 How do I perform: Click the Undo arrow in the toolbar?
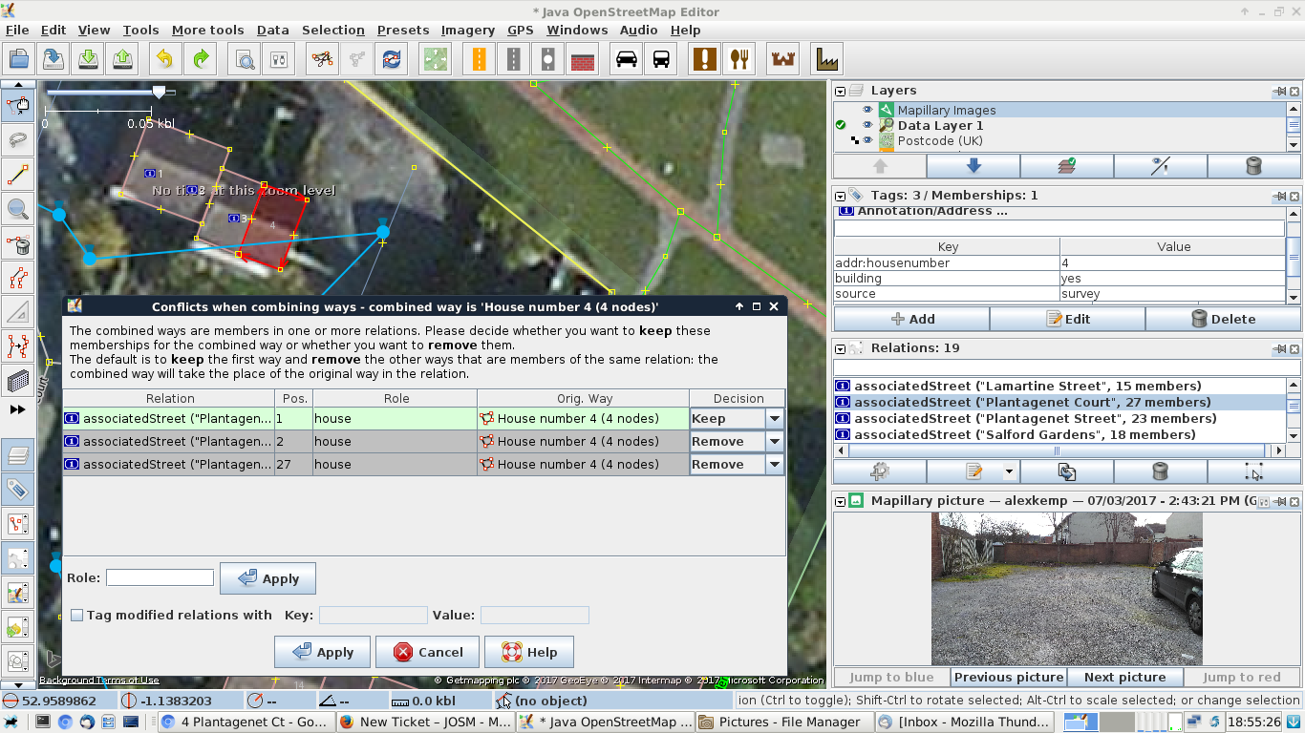point(164,59)
